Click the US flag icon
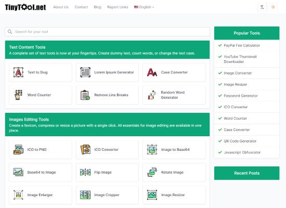This screenshot has height=208, width=286. pyautogui.click(x=136, y=7)
